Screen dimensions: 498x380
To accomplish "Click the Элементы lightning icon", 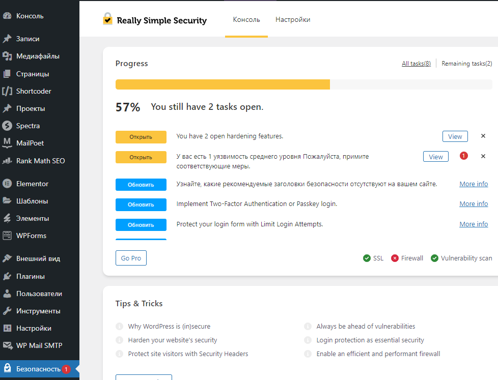I will (7, 218).
